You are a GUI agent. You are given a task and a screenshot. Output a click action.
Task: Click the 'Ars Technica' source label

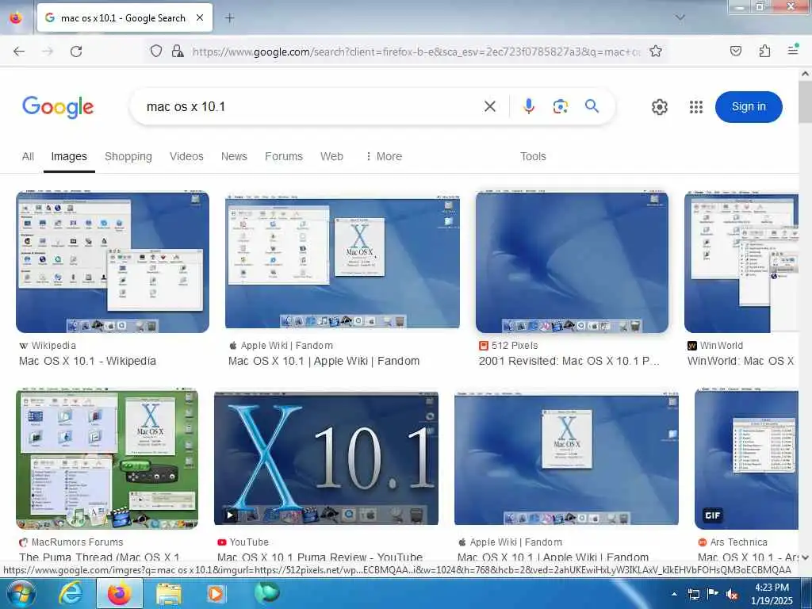[x=738, y=542]
